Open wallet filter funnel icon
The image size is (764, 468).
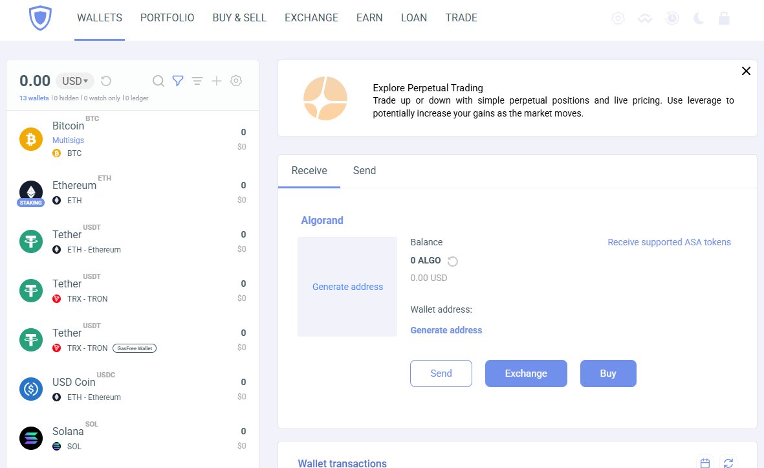tap(178, 81)
